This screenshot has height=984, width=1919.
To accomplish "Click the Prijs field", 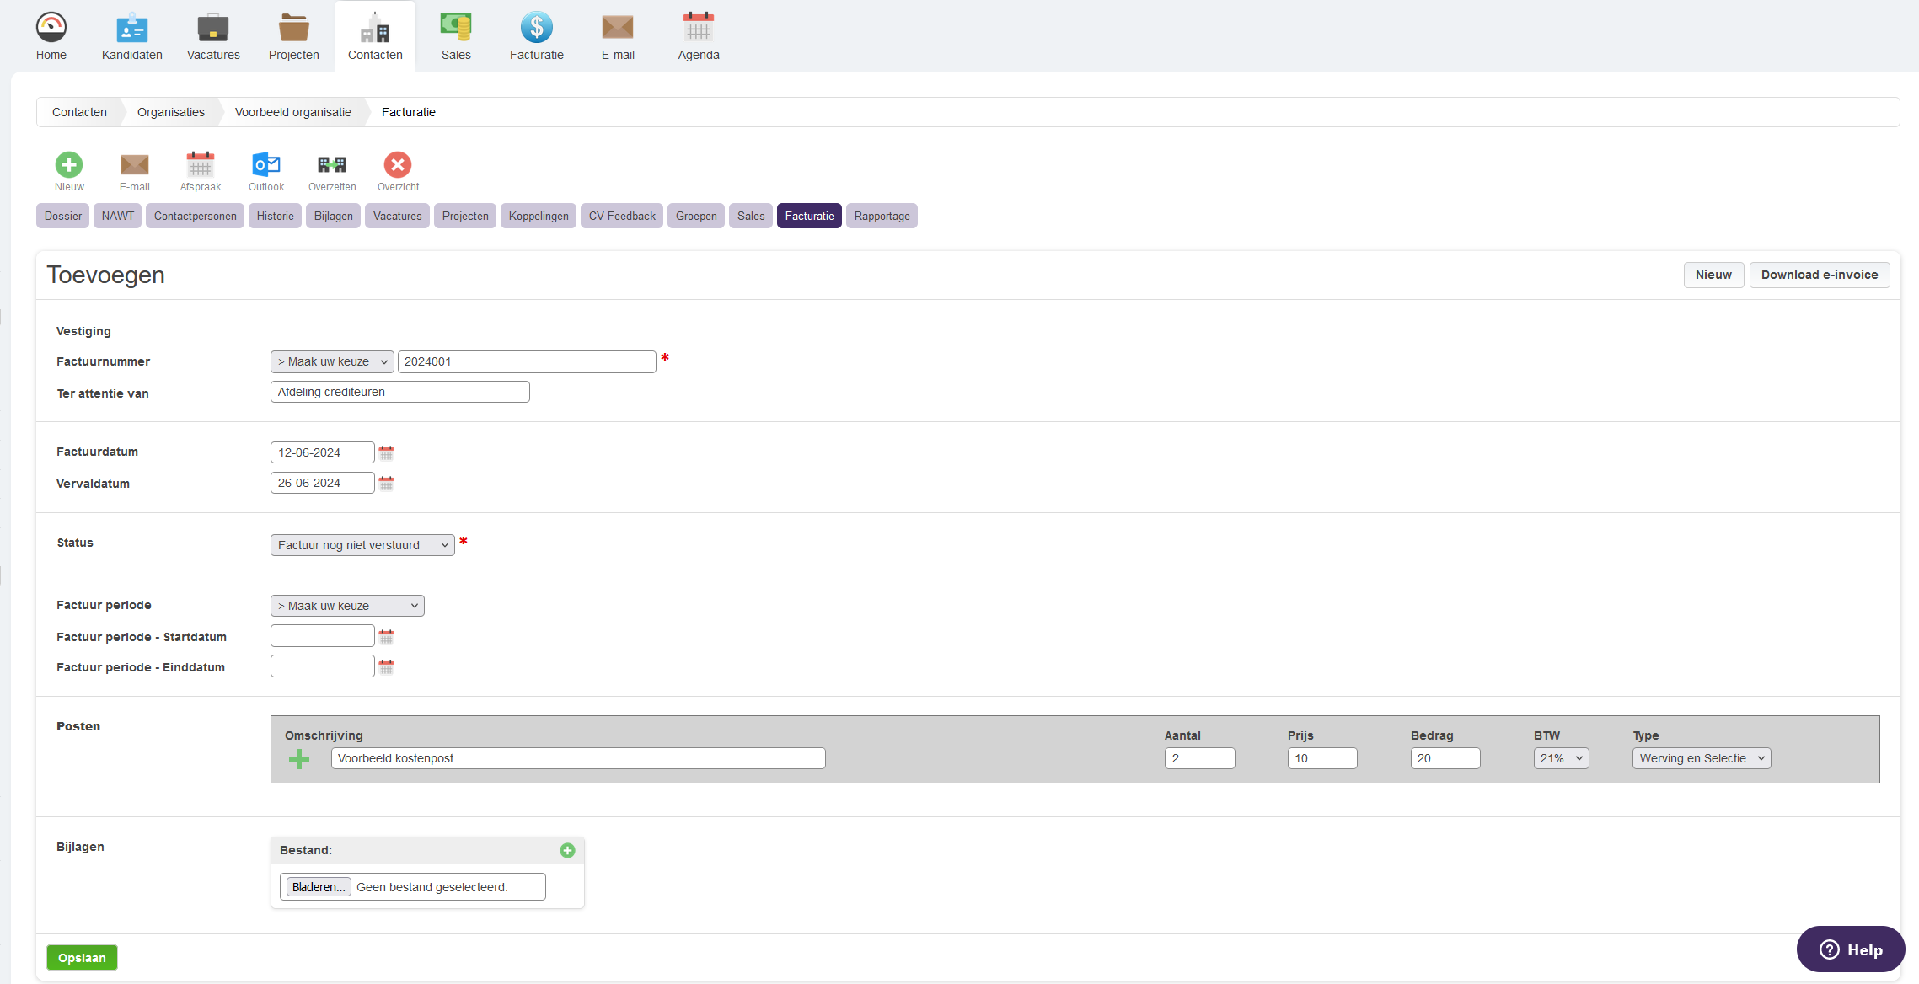I will [x=1323, y=758].
